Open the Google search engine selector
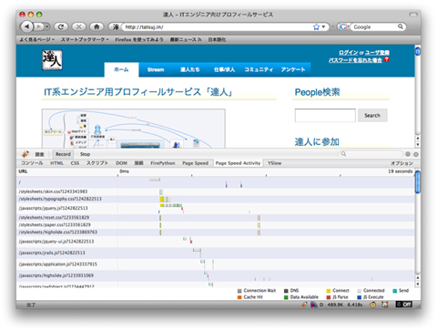Image resolution: width=437 pixels, height=331 pixels. [344, 27]
